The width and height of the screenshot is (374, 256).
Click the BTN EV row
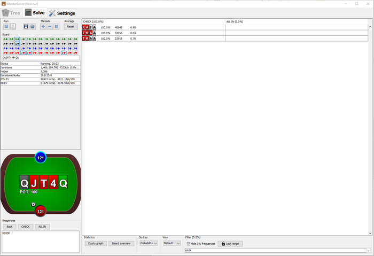[41, 79]
